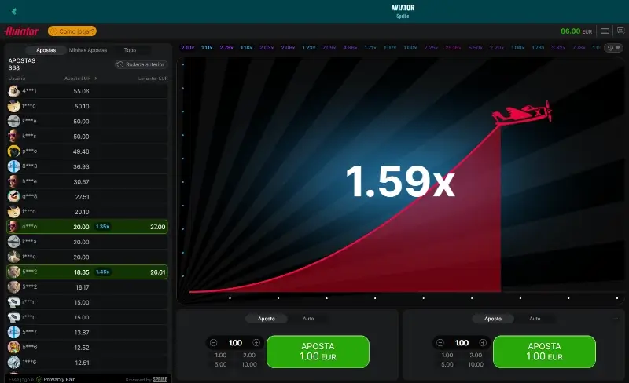Open the 3.82x round in history strip
The image size is (629, 383).
(x=558, y=48)
